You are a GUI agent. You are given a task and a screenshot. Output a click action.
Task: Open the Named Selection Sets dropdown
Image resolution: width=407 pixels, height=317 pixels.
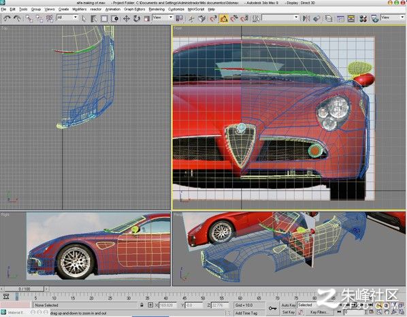(x=280, y=18)
